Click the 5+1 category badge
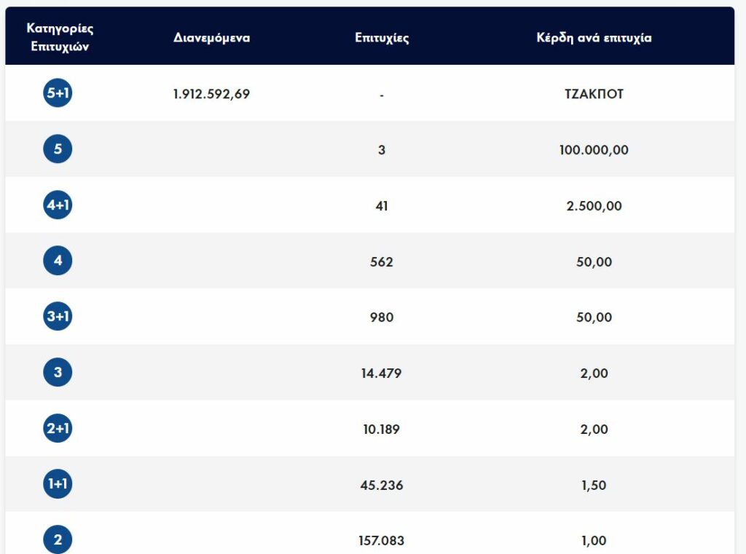The image size is (746, 554). 58,93
